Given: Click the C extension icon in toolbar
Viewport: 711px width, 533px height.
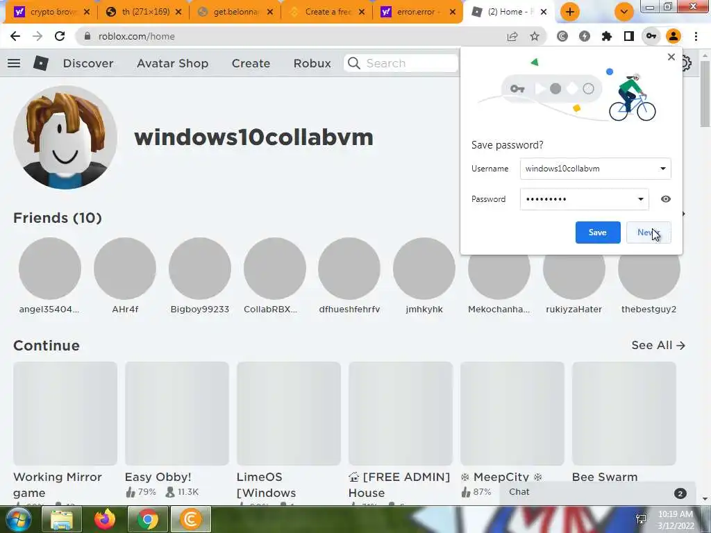Looking at the screenshot, I should point(562,36).
